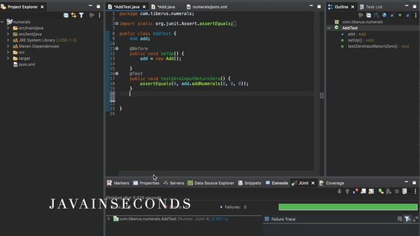Expand the src/test/java folder
The height and width of the screenshot is (236, 420).
pyautogui.click(x=8, y=34)
